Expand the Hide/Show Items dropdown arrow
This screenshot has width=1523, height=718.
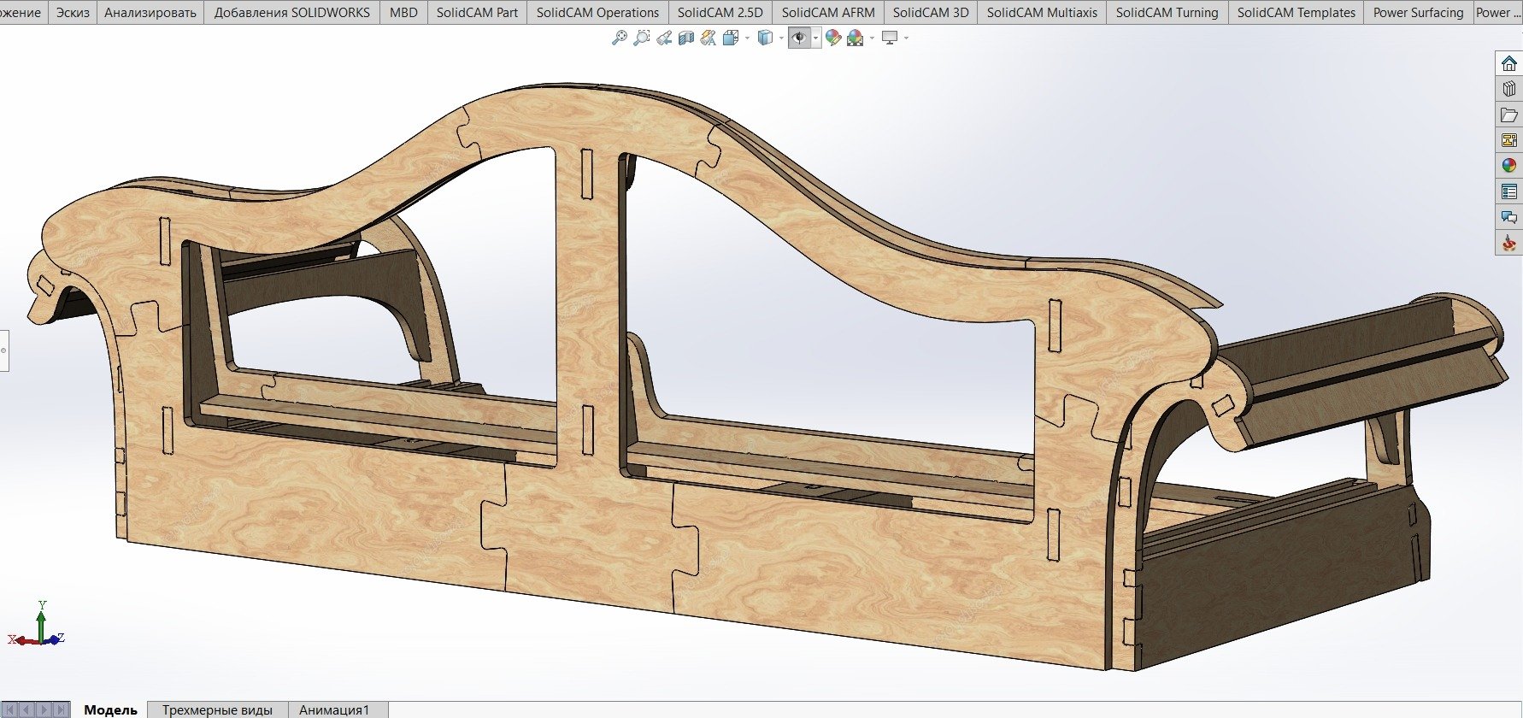816,38
